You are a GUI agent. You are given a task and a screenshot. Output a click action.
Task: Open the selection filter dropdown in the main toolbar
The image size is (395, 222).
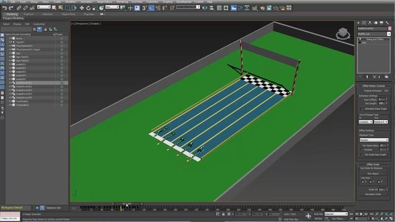(x=44, y=7)
